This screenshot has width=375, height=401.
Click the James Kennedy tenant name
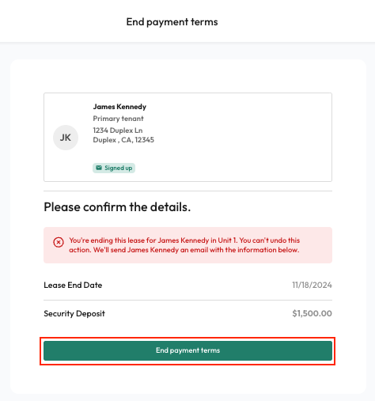(x=119, y=107)
